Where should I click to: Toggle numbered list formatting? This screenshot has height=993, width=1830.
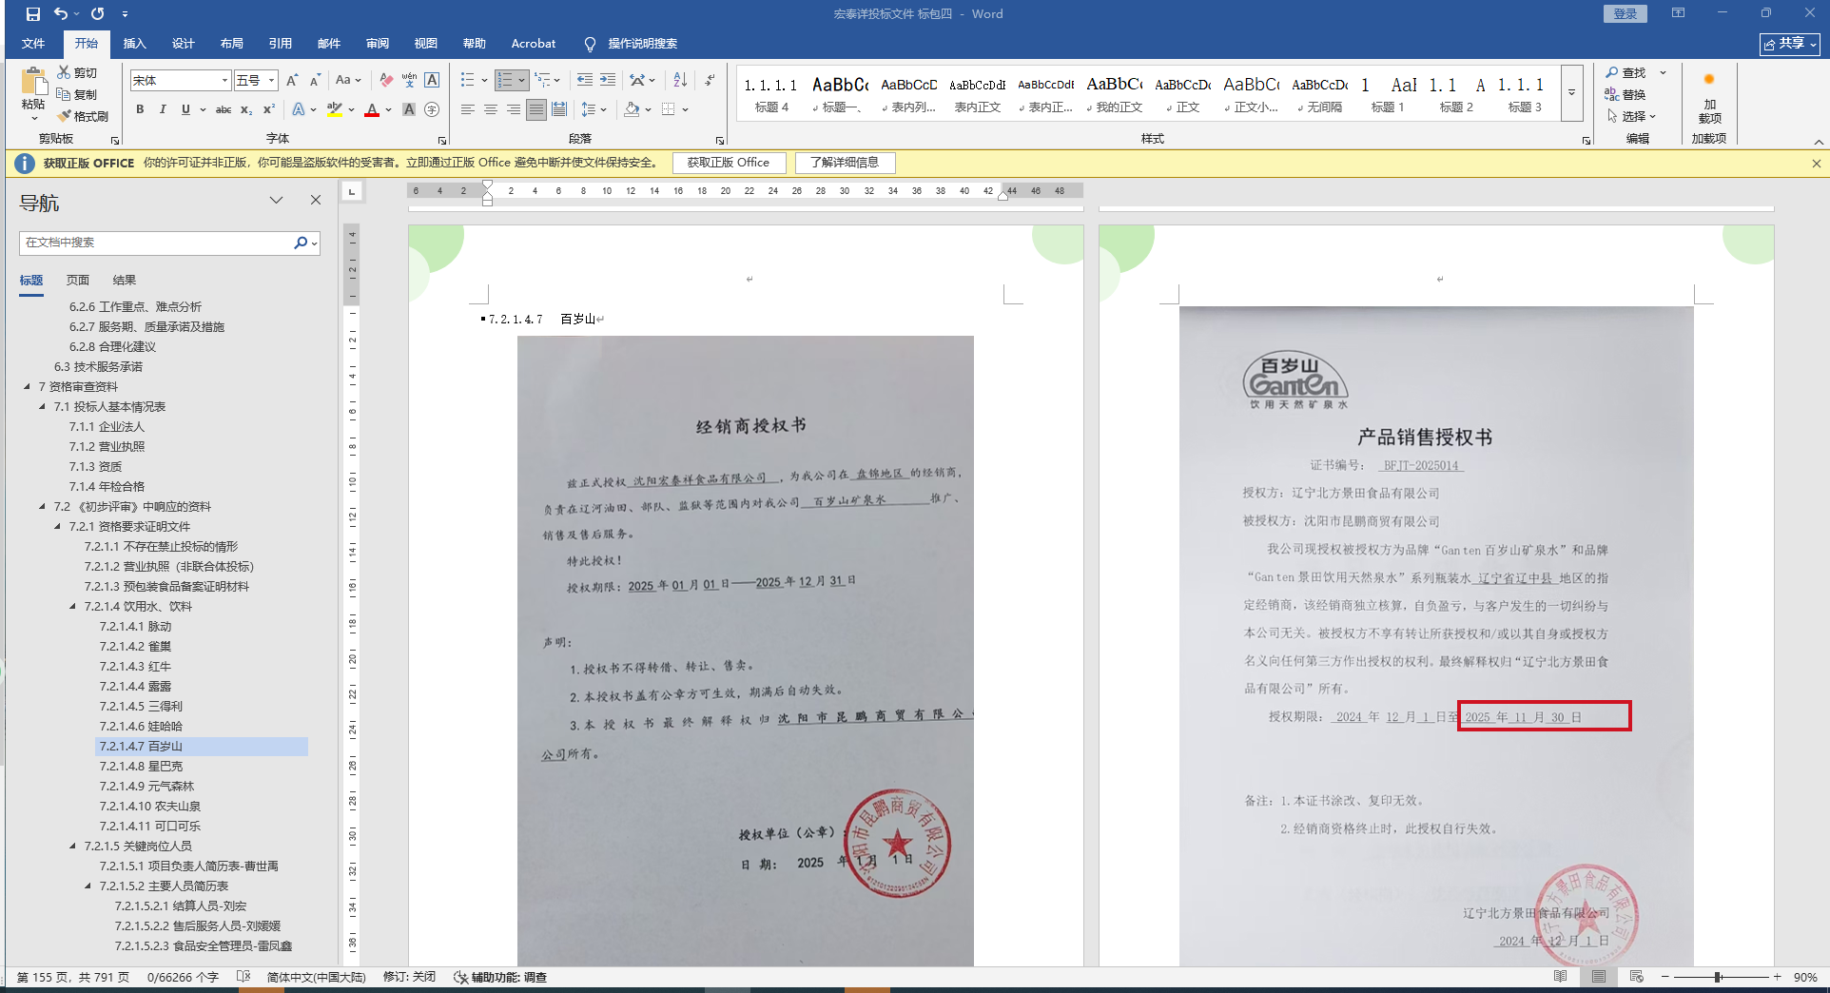[505, 80]
